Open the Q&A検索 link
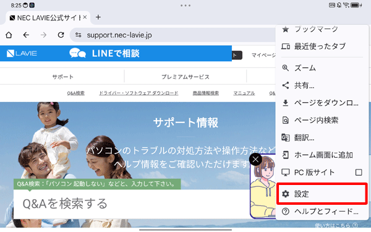The height and width of the screenshot is (232, 371). [x=75, y=93]
